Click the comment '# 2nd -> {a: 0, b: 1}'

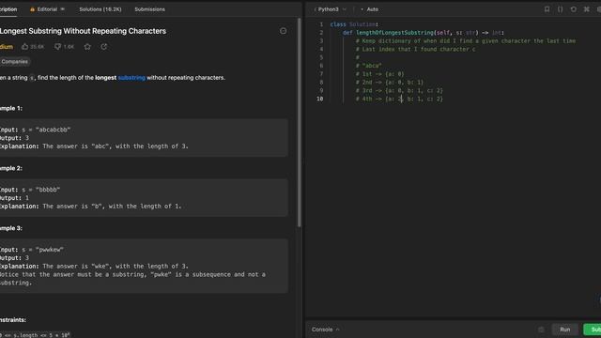coord(390,83)
